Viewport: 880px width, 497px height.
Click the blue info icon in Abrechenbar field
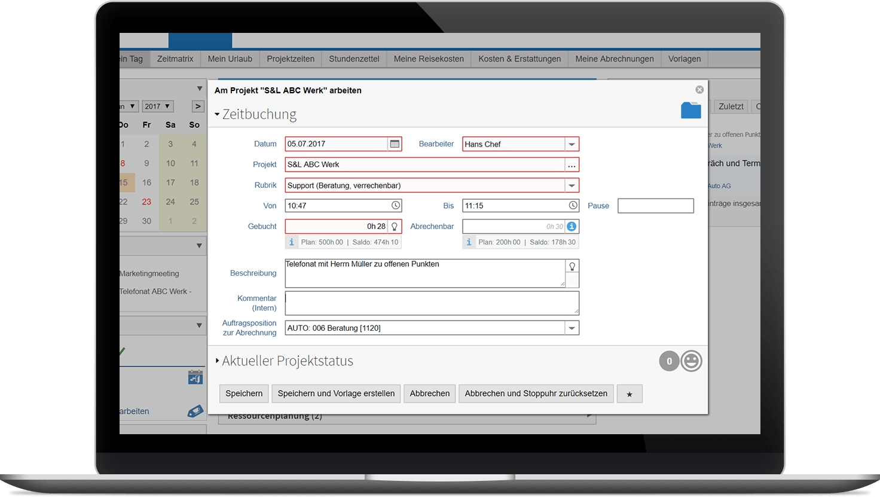coord(572,227)
